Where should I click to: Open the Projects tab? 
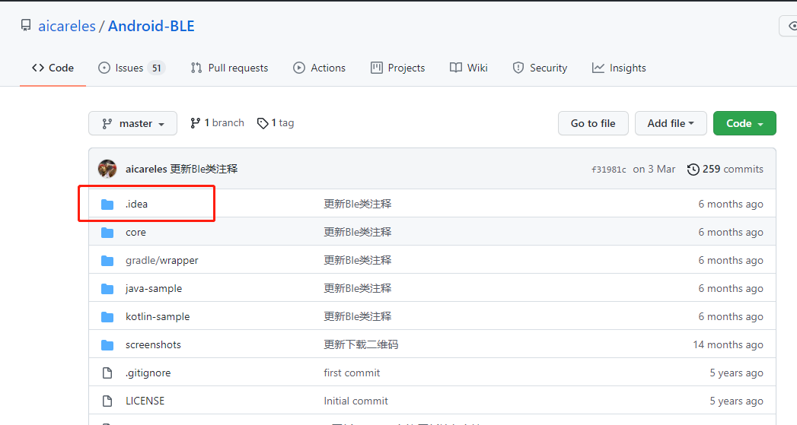click(397, 68)
